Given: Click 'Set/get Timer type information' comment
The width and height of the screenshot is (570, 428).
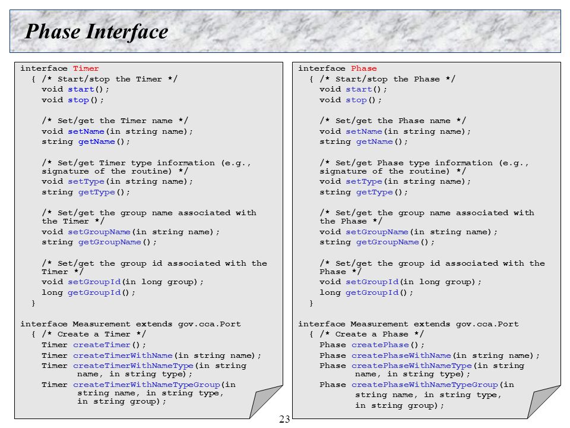Looking at the screenshot, I should [147, 166].
